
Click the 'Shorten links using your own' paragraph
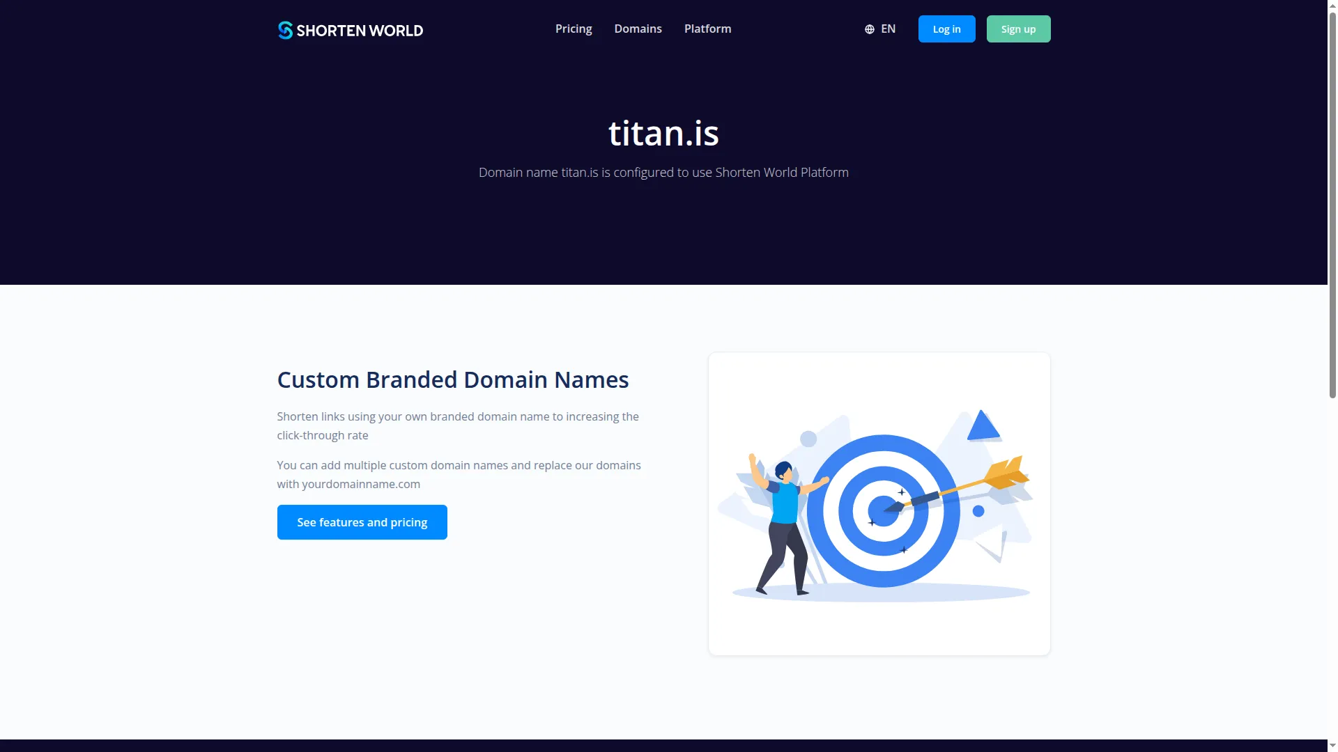(x=458, y=425)
